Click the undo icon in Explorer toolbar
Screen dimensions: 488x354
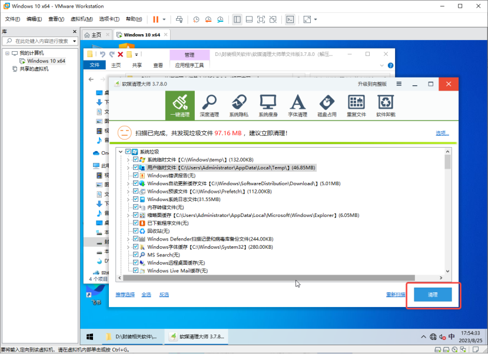click(x=102, y=54)
